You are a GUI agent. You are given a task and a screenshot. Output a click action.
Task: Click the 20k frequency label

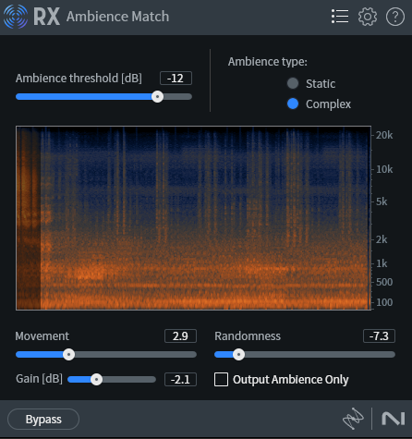(384, 135)
